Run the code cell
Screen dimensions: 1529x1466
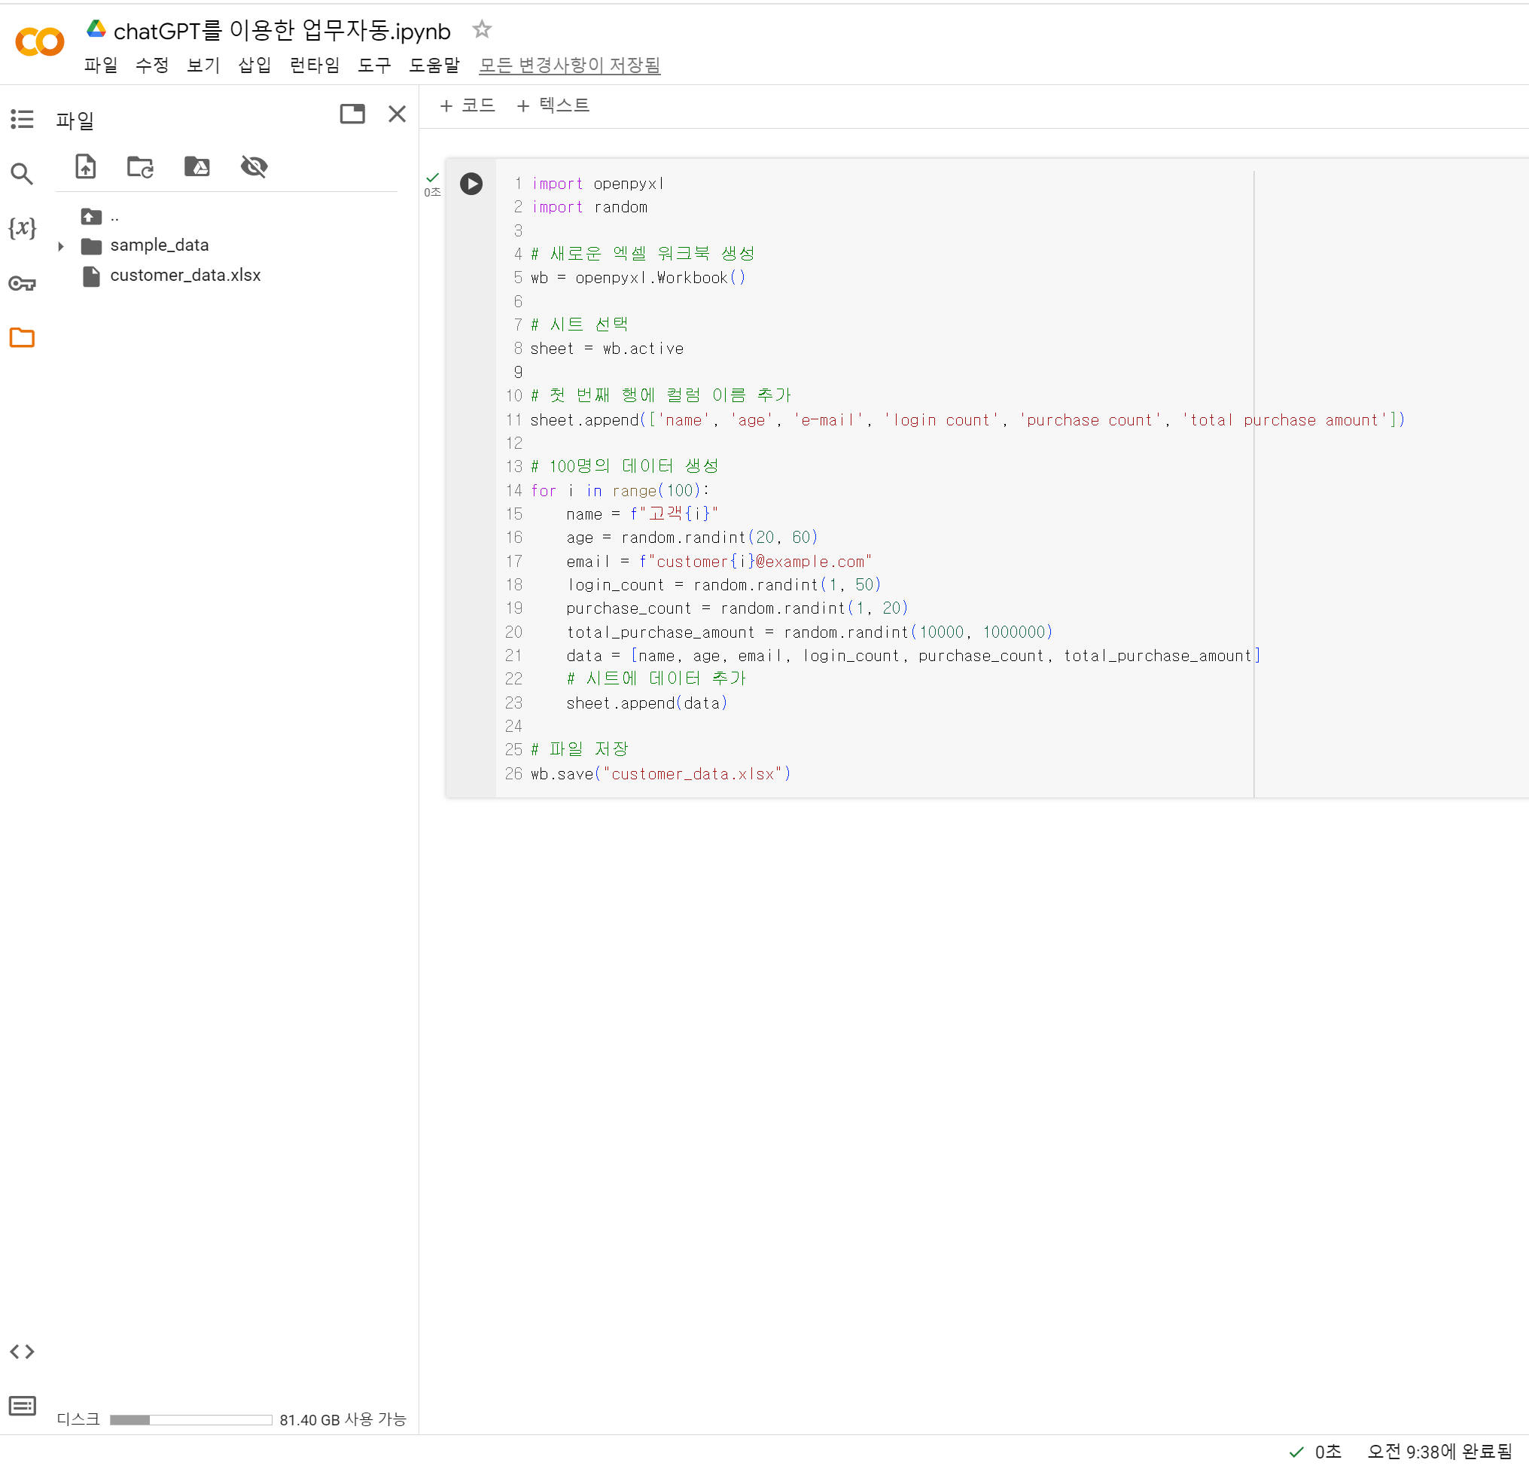point(471,184)
